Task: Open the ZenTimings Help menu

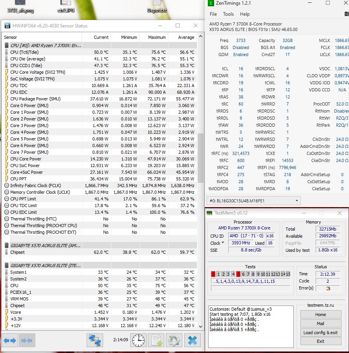Action: tap(245, 14)
